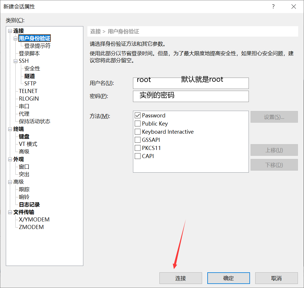
Task: Select TELNET tree item
Action: 28,91
